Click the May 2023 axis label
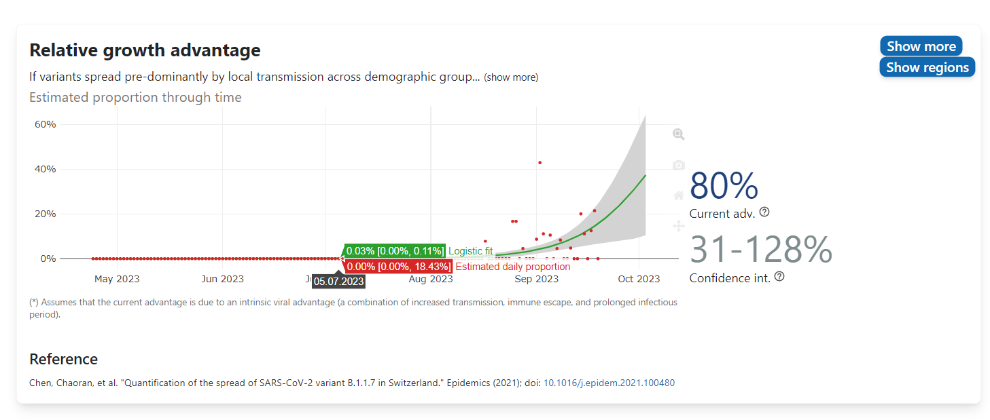990x420 pixels. point(117,279)
